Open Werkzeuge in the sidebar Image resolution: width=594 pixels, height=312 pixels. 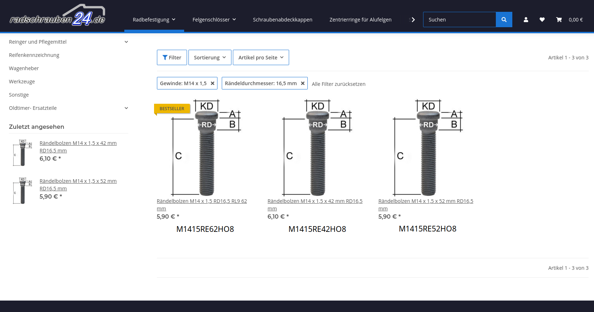coord(22,82)
